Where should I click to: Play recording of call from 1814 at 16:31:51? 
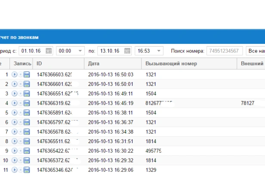(15, 141)
